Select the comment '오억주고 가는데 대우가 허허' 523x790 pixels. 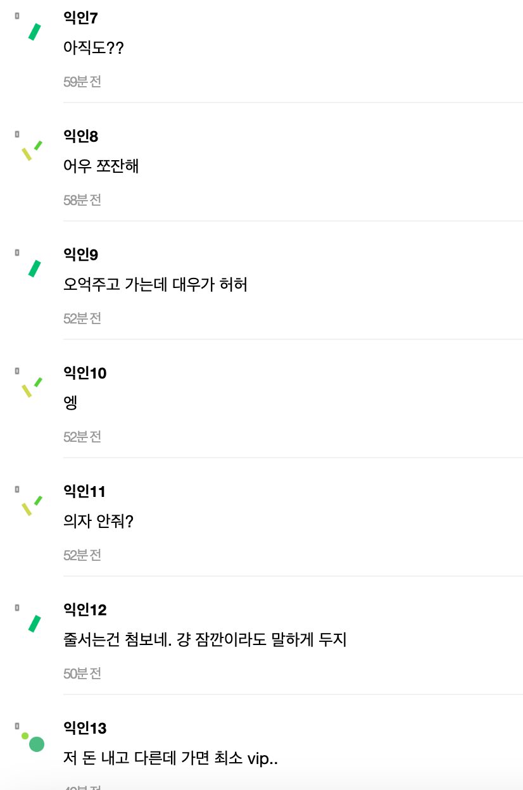(155, 285)
